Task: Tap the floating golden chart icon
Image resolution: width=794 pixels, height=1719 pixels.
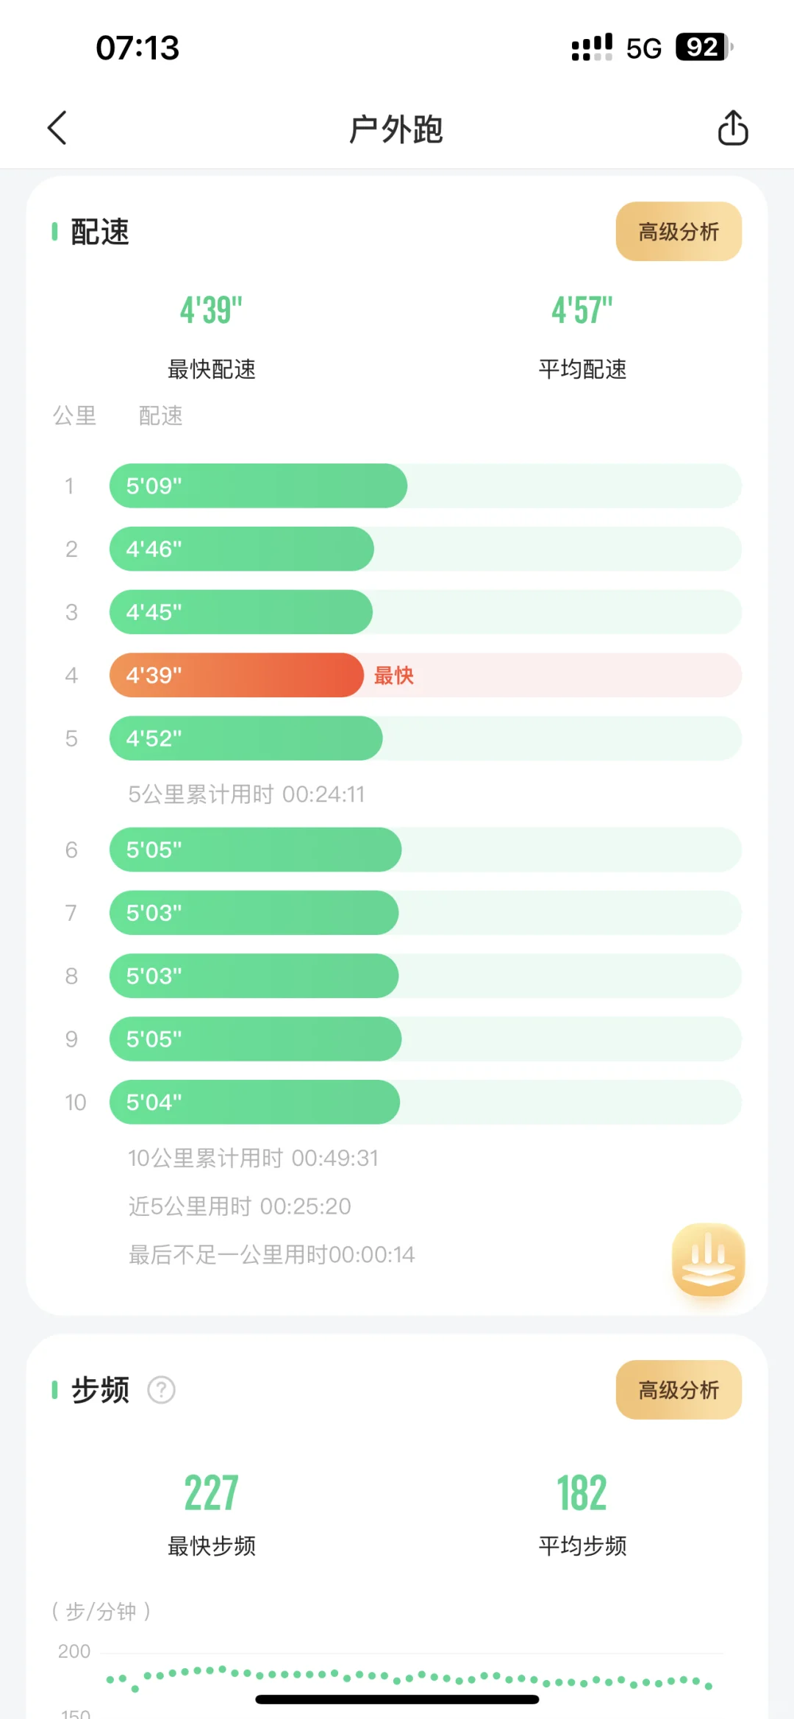Action: point(708,1259)
